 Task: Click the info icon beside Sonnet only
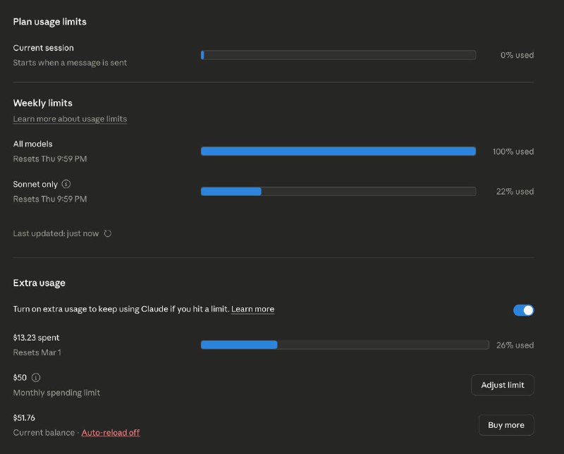(66, 184)
